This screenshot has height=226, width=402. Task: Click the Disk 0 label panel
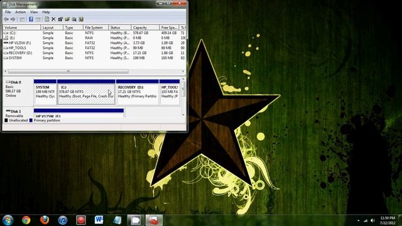(18, 92)
